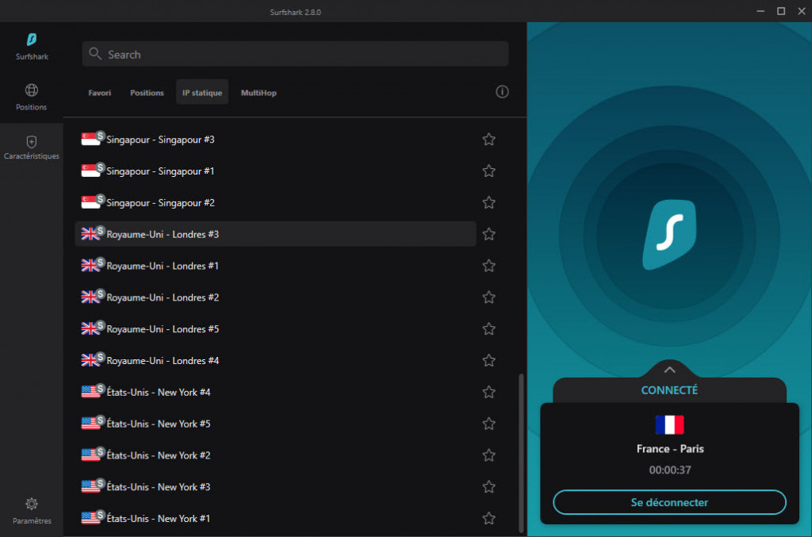Image resolution: width=812 pixels, height=537 pixels.
Task: Favorite Singapour - Singapour #1 with star
Action: [x=488, y=171]
